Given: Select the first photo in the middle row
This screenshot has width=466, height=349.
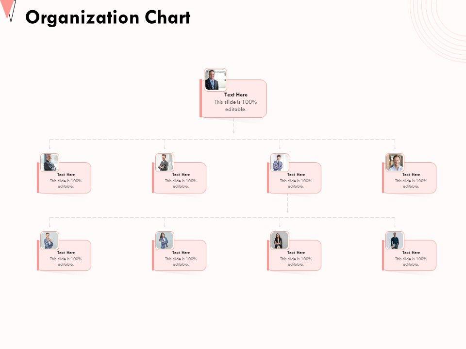Looking at the screenshot, I should pyautogui.click(x=50, y=162).
